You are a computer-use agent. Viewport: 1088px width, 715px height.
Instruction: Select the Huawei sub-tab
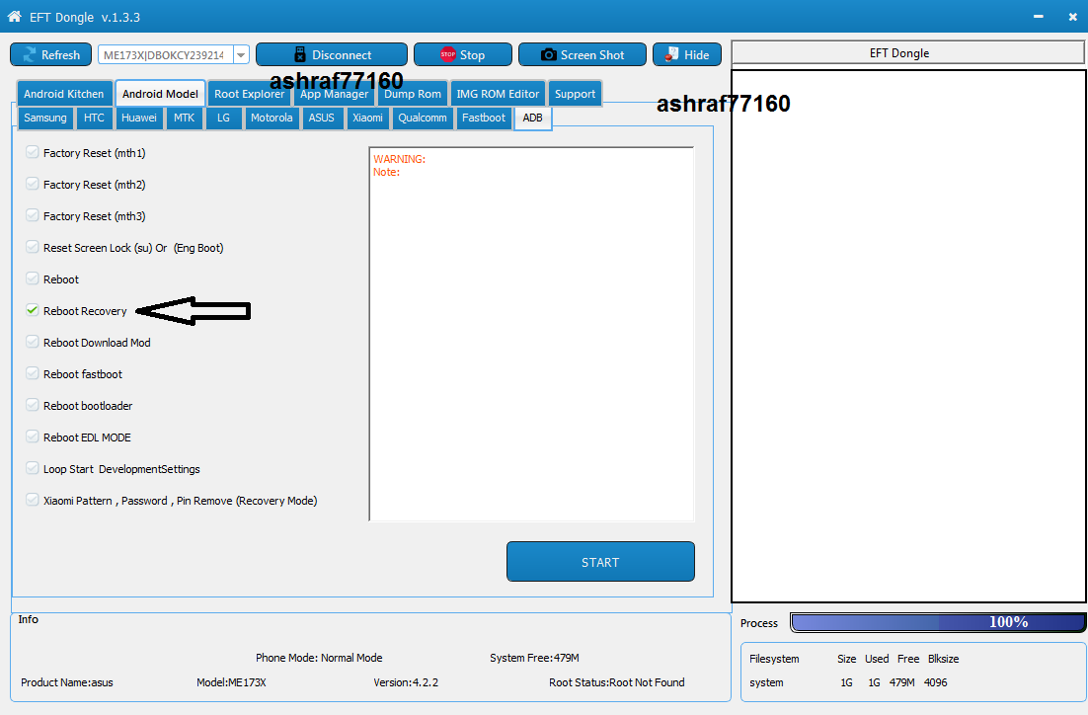(x=139, y=118)
